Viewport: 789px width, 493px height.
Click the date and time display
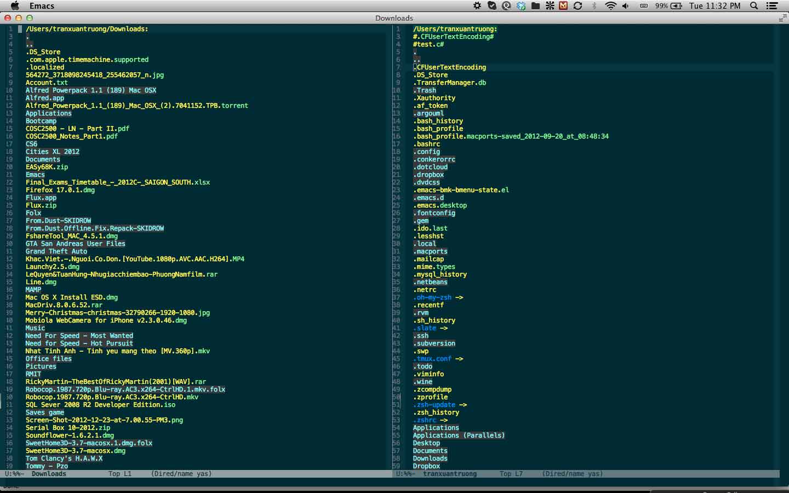pos(714,6)
